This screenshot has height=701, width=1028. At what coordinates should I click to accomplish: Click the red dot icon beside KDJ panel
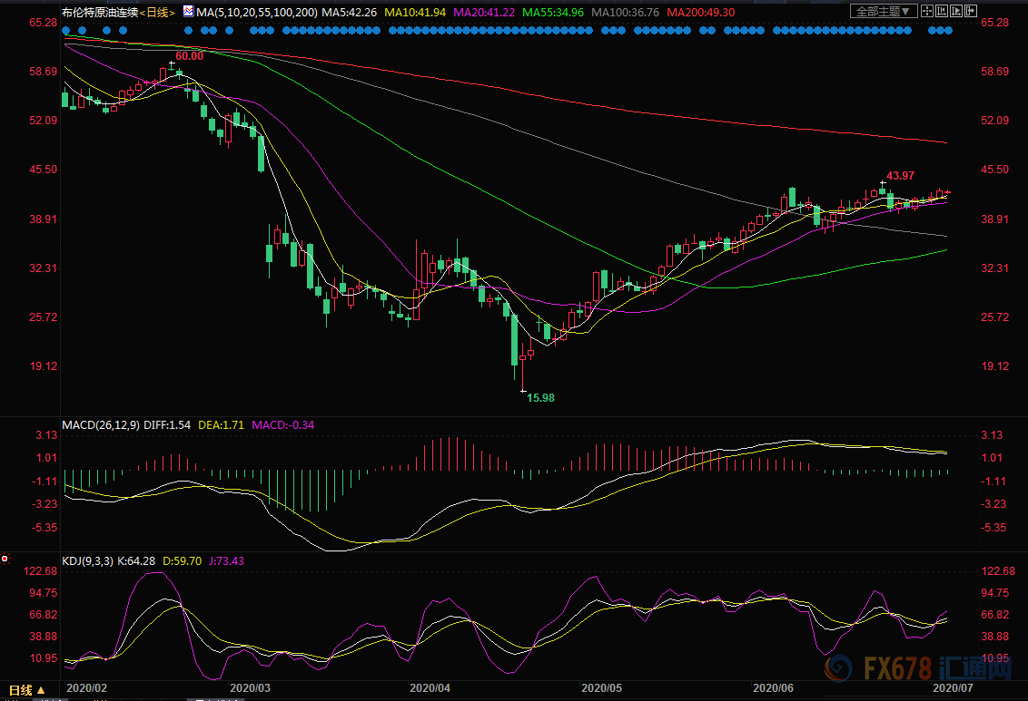click(x=5, y=560)
